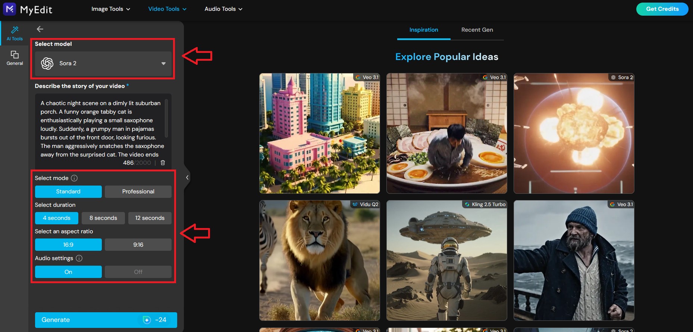Go back using the left arrow
Viewport: 693px width, 332px height.
[40, 29]
